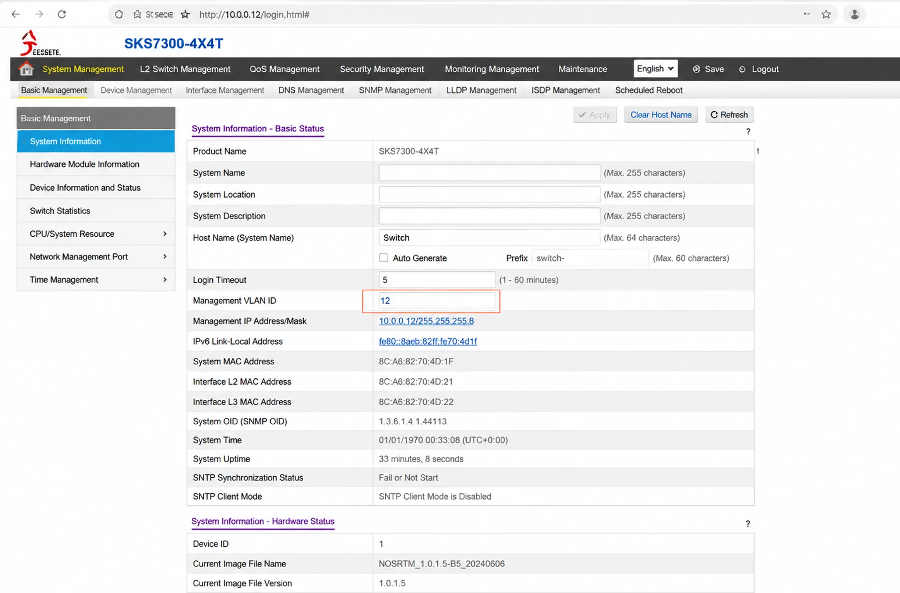Click the home icon in navigation bar
Image resolution: width=900 pixels, height=593 pixels.
point(26,69)
